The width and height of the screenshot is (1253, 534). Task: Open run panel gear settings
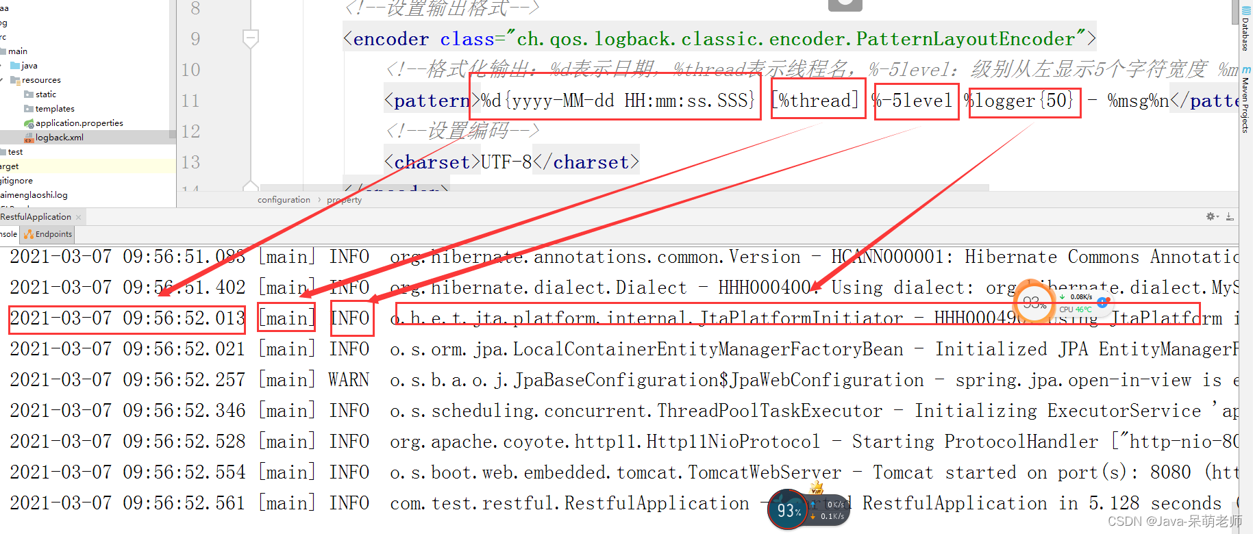click(x=1212, y=216)
